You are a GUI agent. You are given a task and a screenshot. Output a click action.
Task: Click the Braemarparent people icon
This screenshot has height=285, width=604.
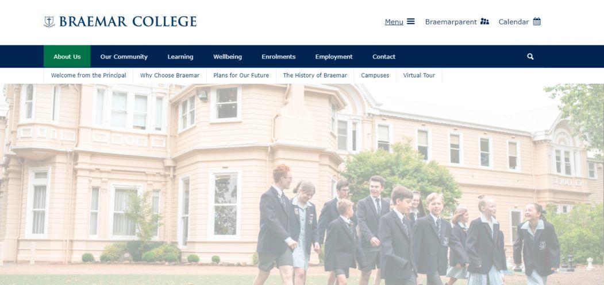[x=484, y=22]
